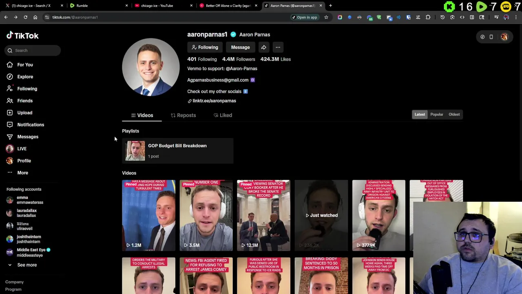This screenshot has height=294, width=522.
Task: Click the browser back arrow
Action: tap(6, 17)
